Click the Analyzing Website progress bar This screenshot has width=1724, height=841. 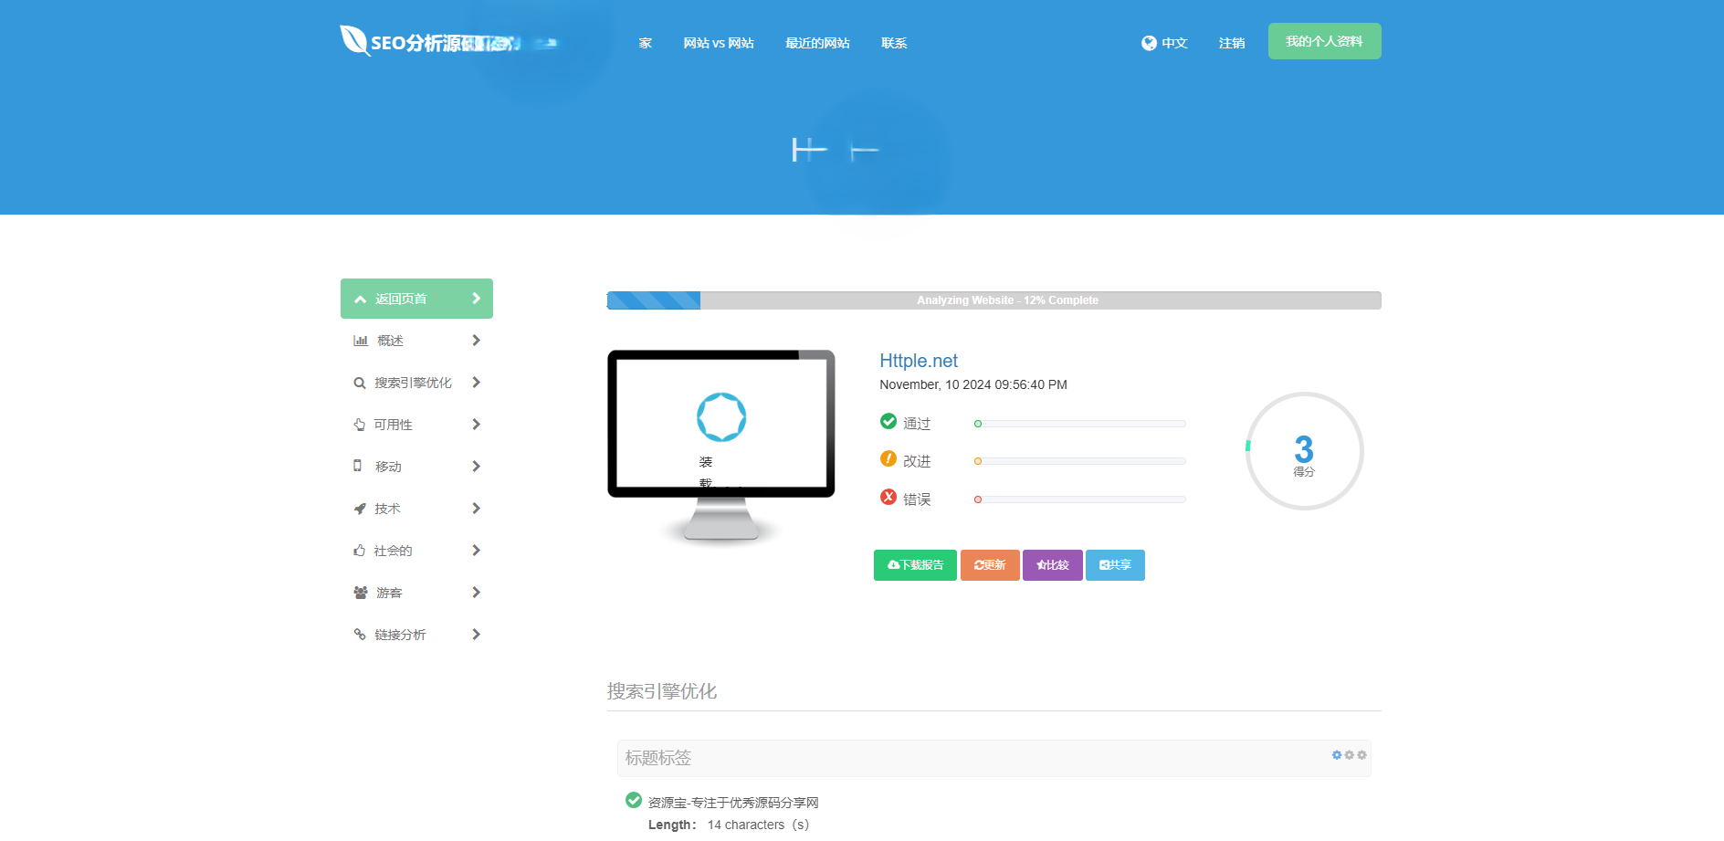click(993, 300)
